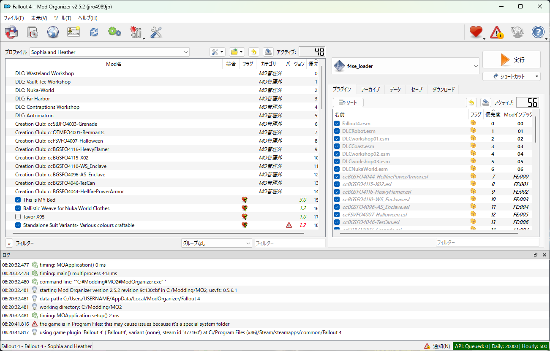Open the instance manager toolbar icon

click(11, 32)
